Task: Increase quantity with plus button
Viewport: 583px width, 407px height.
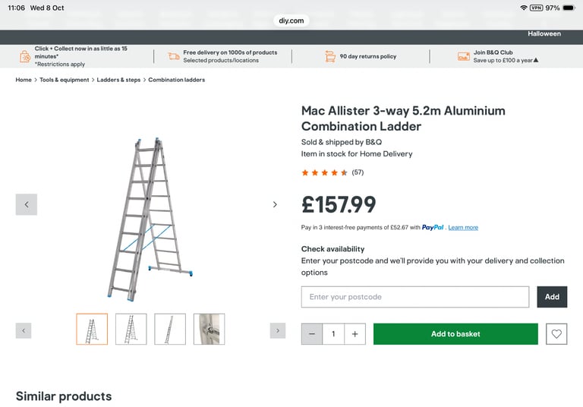Action: [355, 334]
